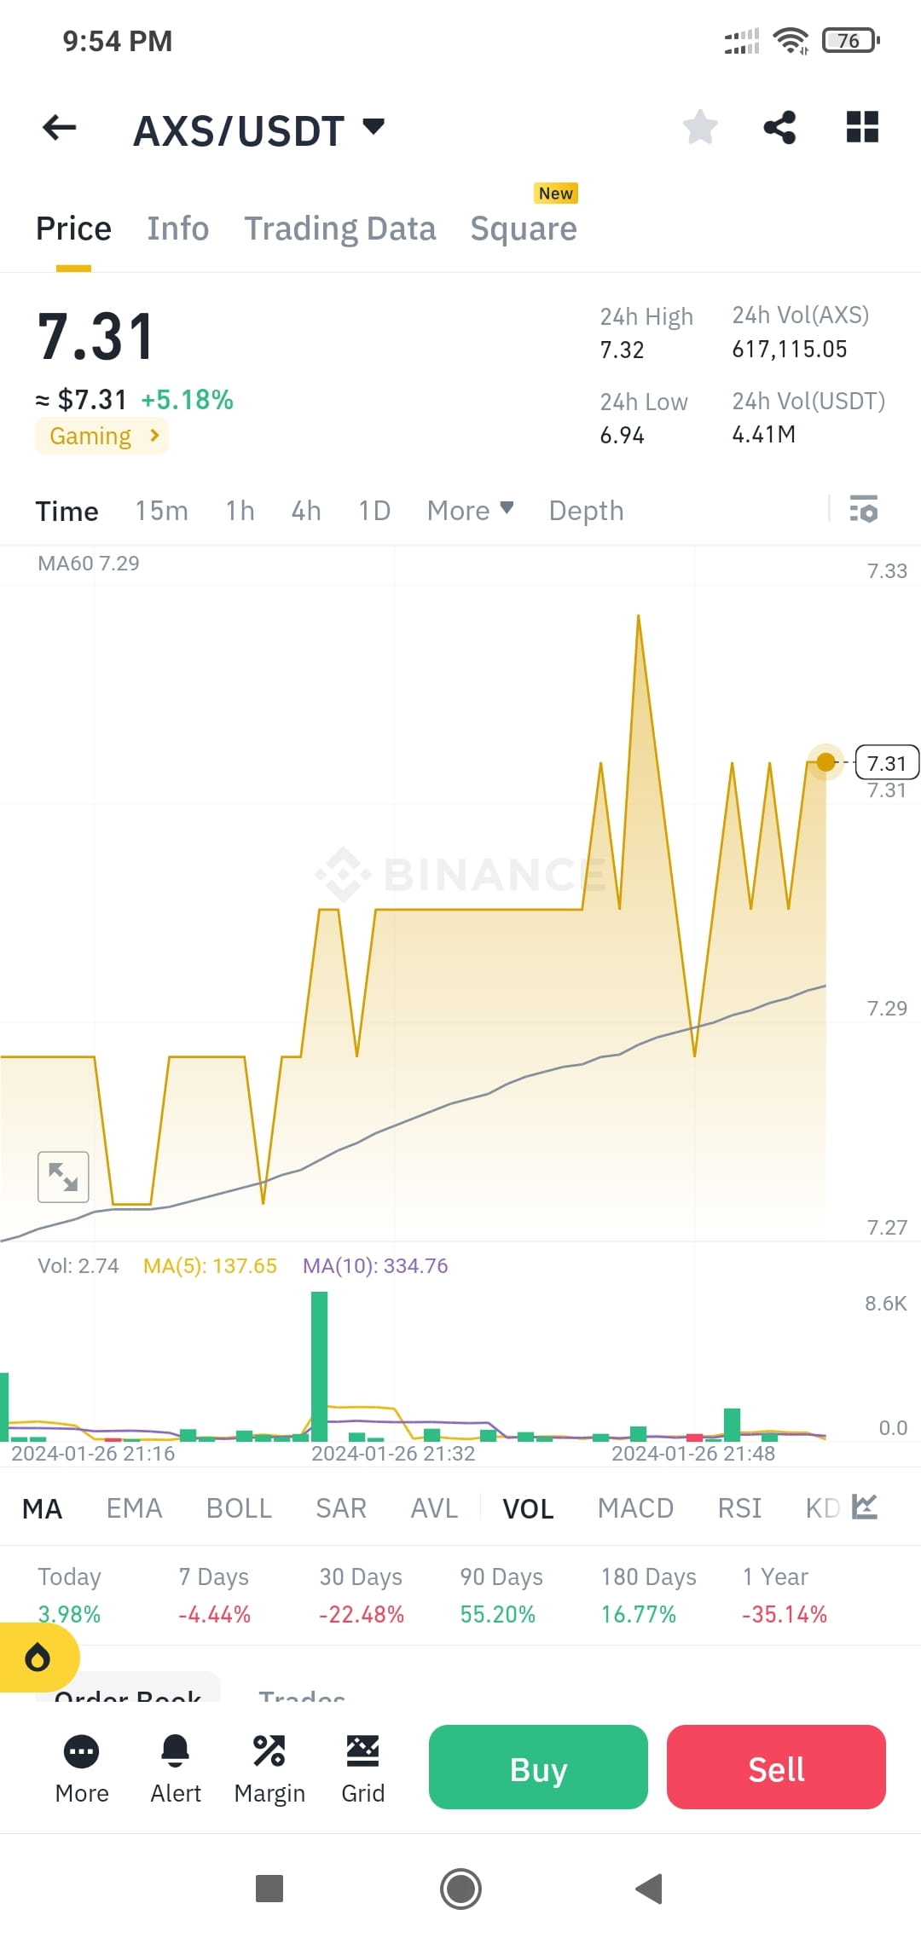Switch to the Trading Data tab
The image size is (921, 1944).
tap(339, 229)
